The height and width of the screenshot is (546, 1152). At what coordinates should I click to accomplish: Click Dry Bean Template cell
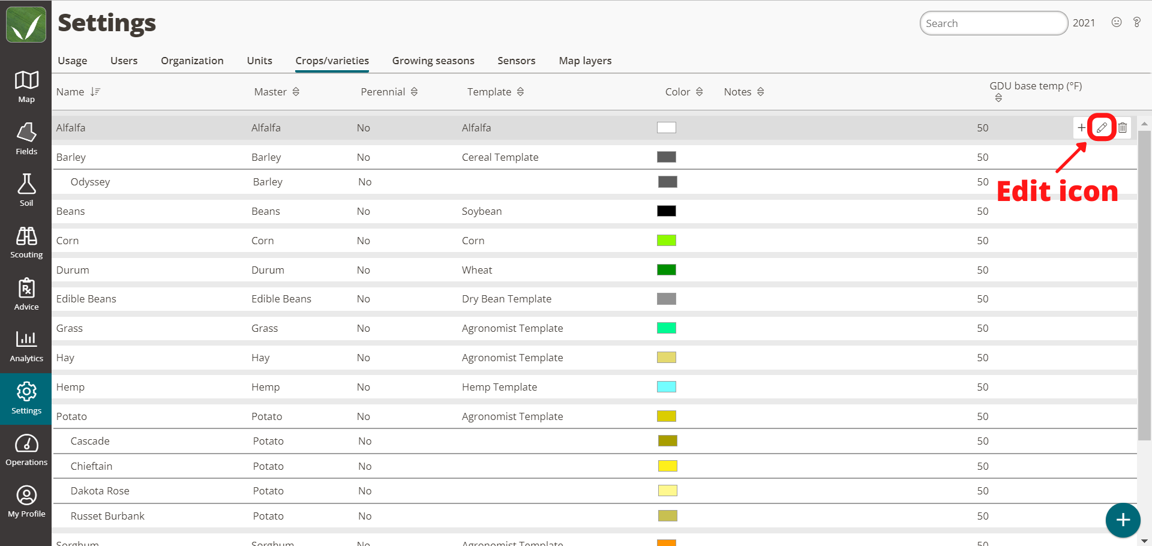click(506, 299)
